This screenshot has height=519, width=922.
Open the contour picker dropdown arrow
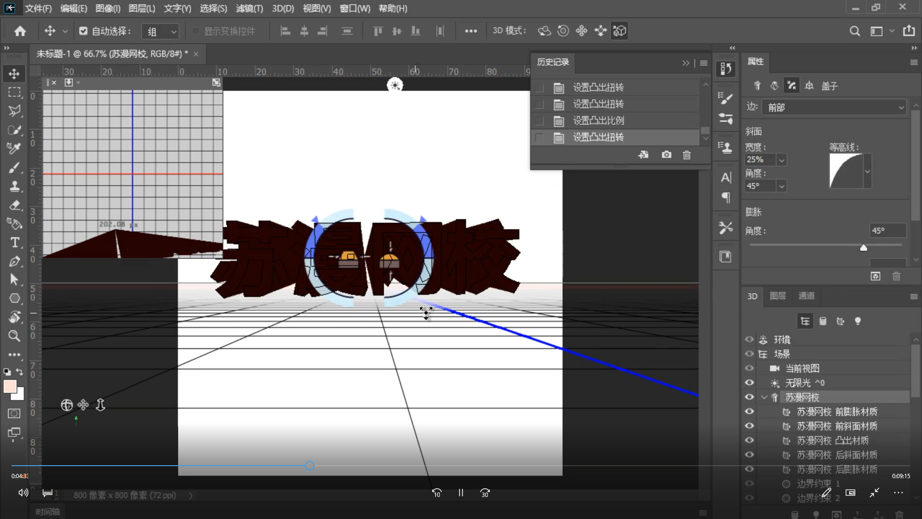pyautogui.click(x=867, y=172)
